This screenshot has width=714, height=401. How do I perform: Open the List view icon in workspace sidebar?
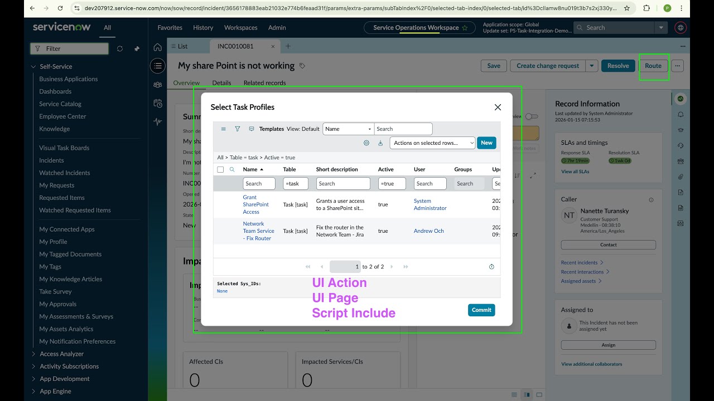tap(158, 66)
